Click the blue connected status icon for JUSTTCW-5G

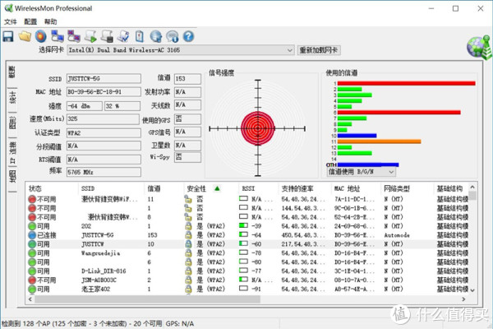click(x=32, y=235)
